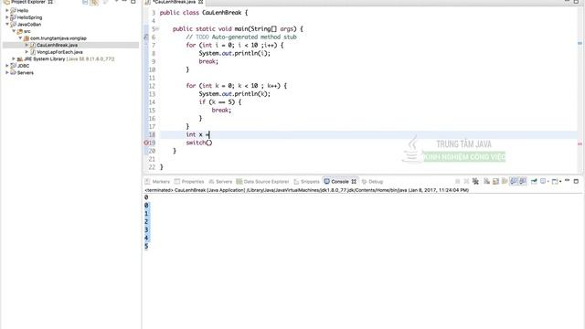This screenshot has width=585, height=329.
Task: Click 'System.out.println(k);' on line 13
Action: [234, 93]
